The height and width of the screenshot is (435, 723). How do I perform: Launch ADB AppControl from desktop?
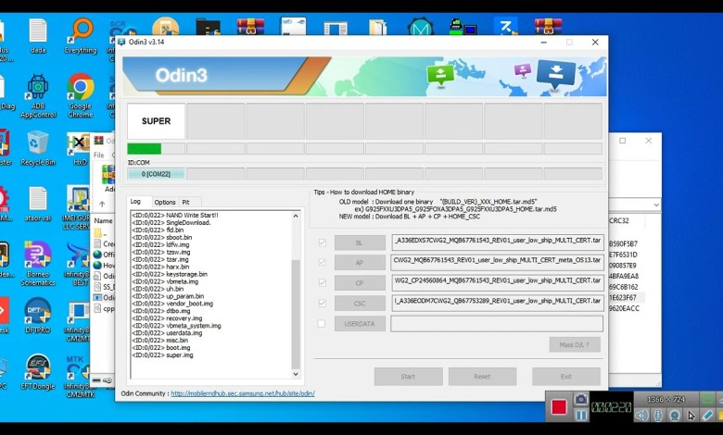pos(38,88)
